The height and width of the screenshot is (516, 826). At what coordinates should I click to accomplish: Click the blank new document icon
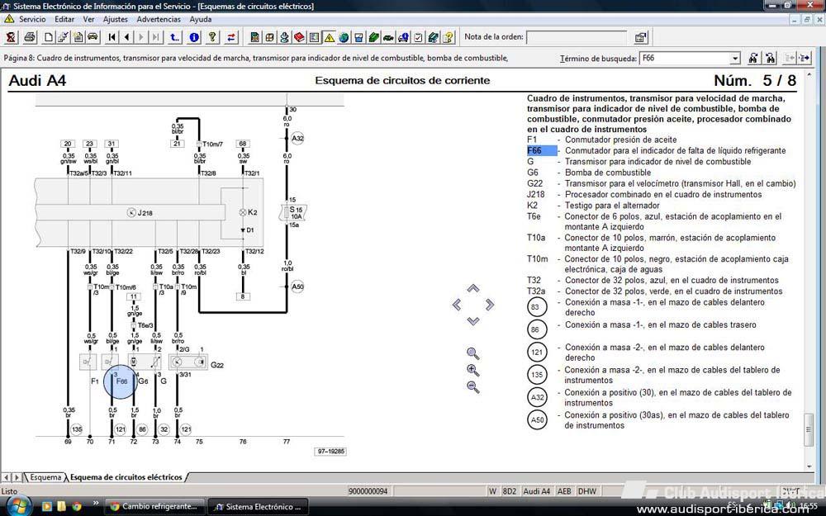(x=49, y=37)
